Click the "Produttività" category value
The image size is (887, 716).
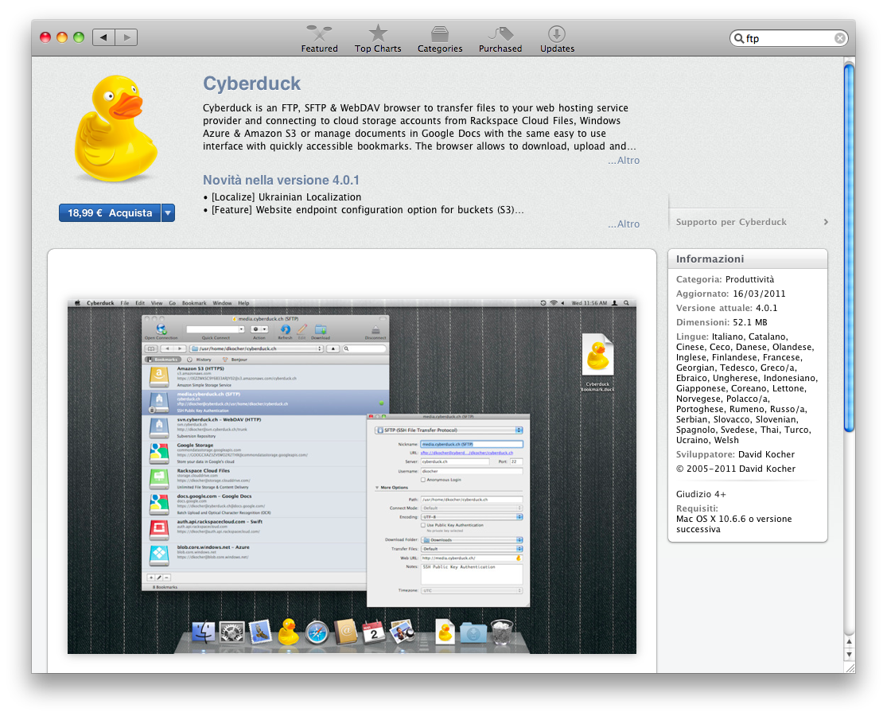[x=749, y=279]
